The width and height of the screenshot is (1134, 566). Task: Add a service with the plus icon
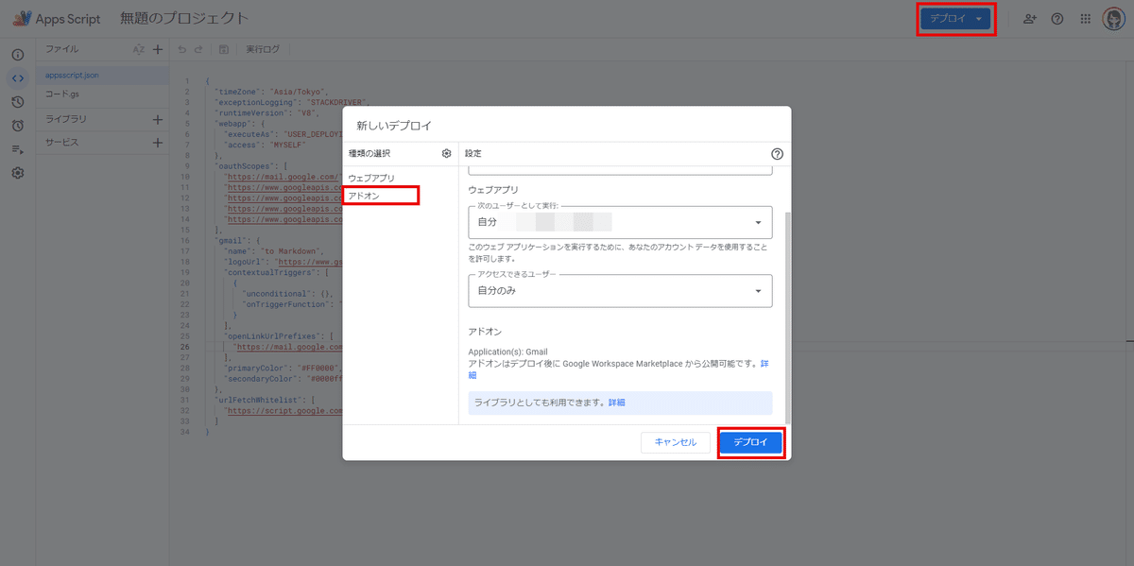click(x=158, y=143)
